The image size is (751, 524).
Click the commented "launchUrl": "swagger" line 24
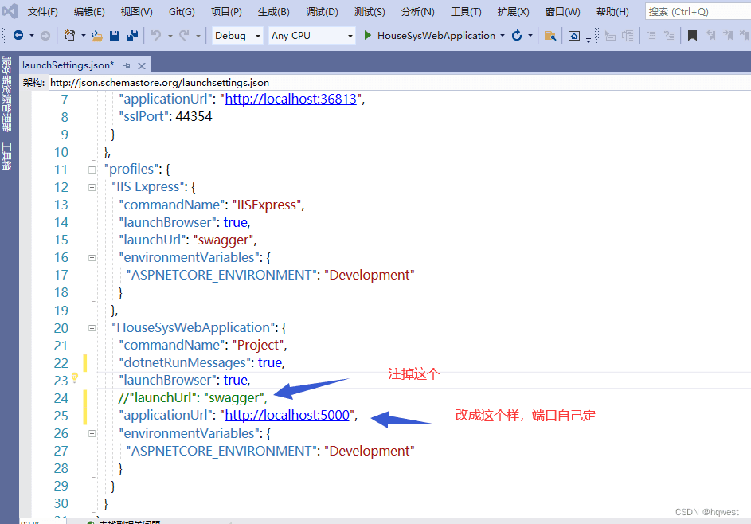click(x=193, y=398)
